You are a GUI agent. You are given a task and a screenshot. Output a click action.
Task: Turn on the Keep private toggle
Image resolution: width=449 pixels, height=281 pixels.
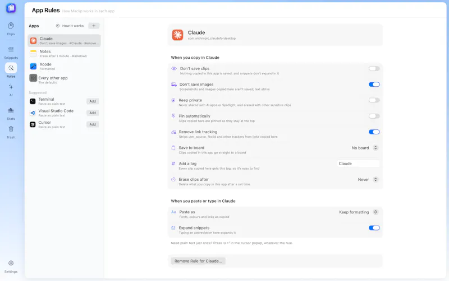point(374,100)
